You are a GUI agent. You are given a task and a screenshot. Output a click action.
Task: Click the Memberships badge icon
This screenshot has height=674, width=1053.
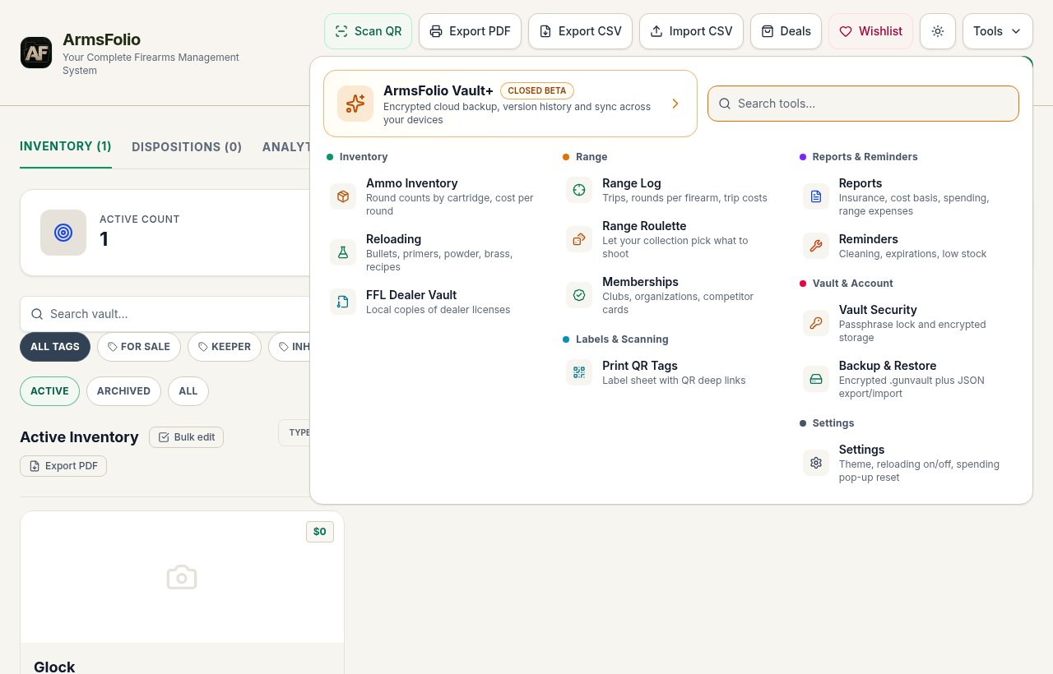coord(579,295)
